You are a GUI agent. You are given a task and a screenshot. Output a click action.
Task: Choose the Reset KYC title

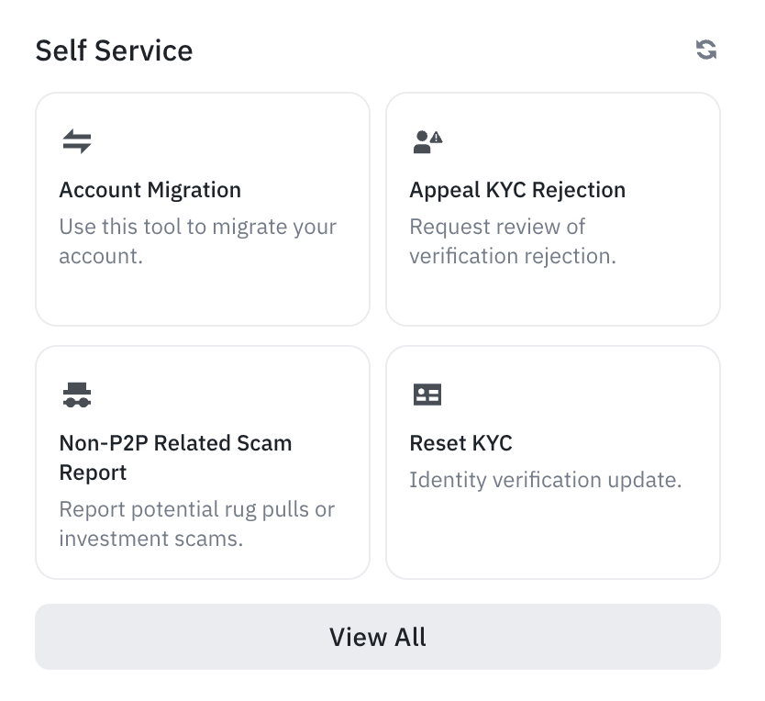(x=460, y=443)
